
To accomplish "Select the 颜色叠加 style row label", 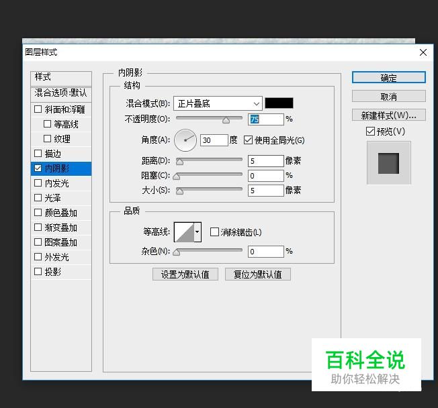I will (x=61, y=213).
